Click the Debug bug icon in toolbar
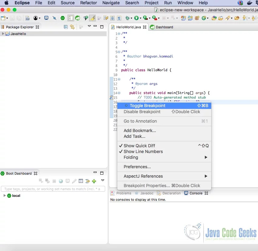The height and width of the screenshot is (251, 258). click(x=127, y=18)
